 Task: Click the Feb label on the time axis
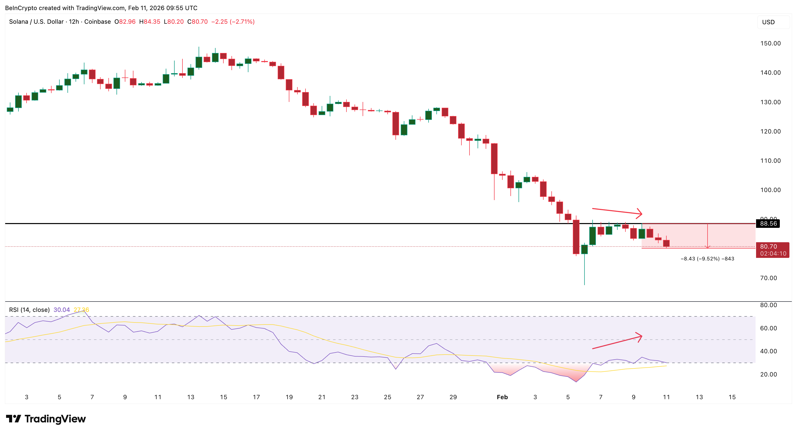(502, 397)
